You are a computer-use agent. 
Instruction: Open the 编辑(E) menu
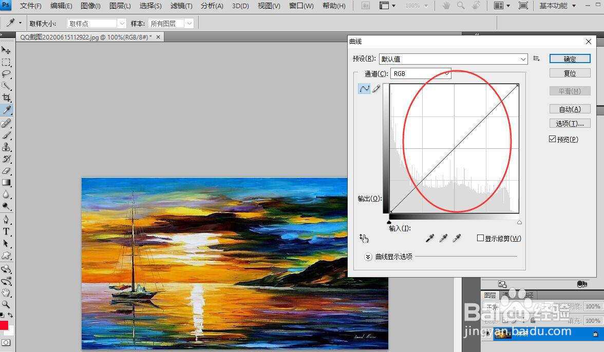[x=61, y=6]
